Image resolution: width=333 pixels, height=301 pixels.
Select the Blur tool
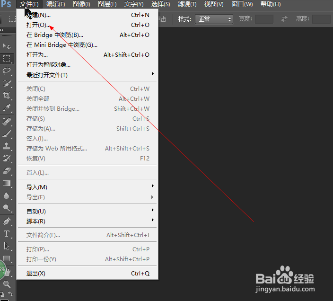[x=7, y=195]
